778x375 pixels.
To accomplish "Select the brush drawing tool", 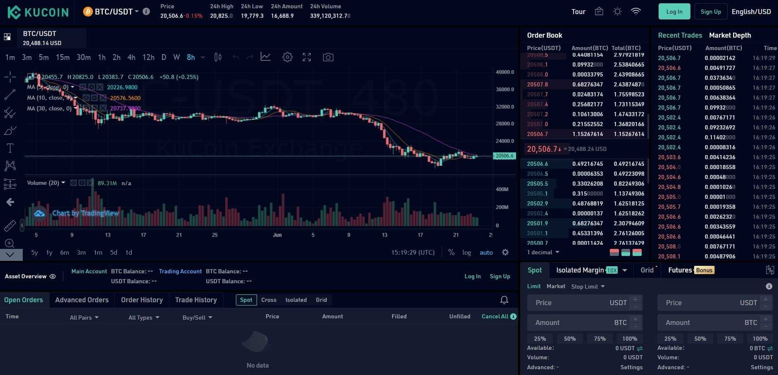I will click(10, 130).
